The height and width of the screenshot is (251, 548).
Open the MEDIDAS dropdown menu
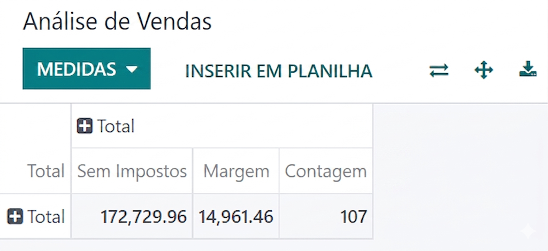point(86,69)
